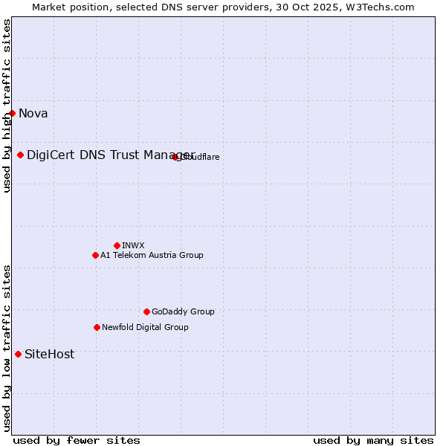
Task: Click the 'used by many sites' axis label
Action: (x=373, y=440)
